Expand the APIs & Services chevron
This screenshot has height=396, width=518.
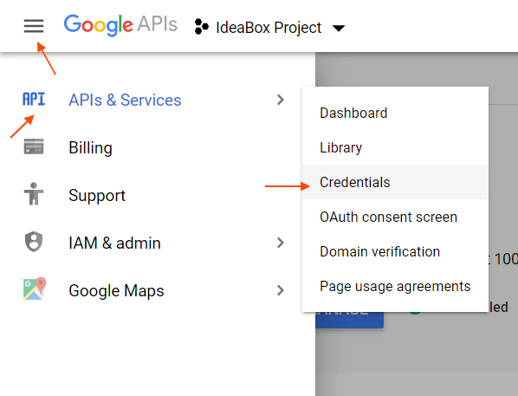pyautogui.click(x=280, y=100)
